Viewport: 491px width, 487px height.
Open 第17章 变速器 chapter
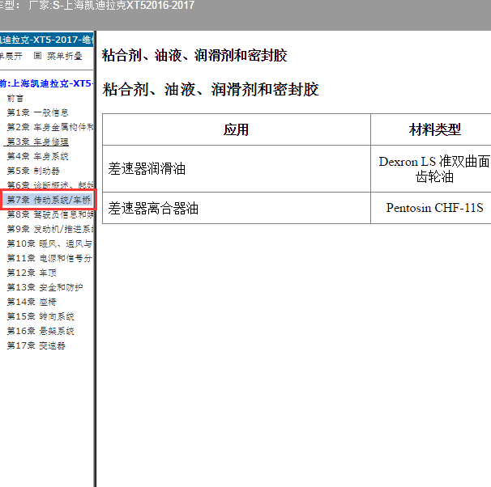pyautogui.click(x=36, y=345)
